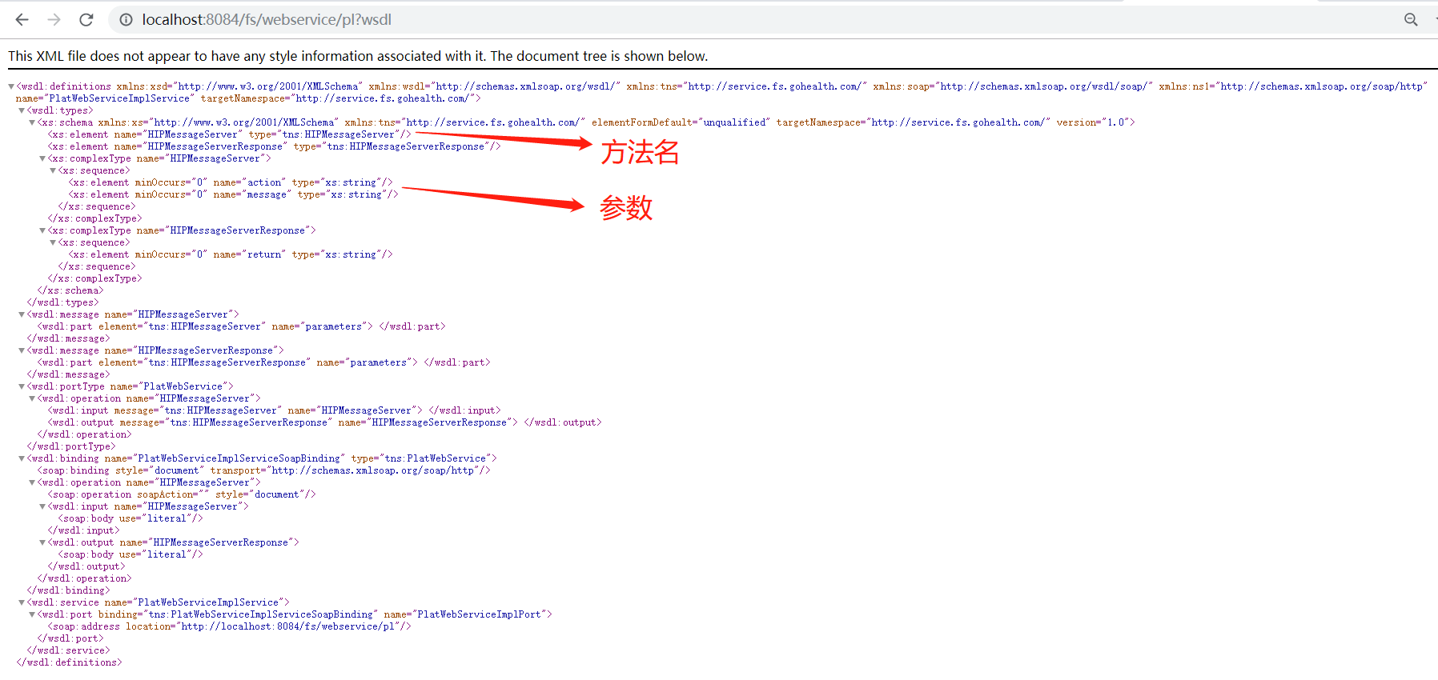This screenshot has width=1438, height=680.
Task: Go back to the previous page
Action: click(22, 19)
